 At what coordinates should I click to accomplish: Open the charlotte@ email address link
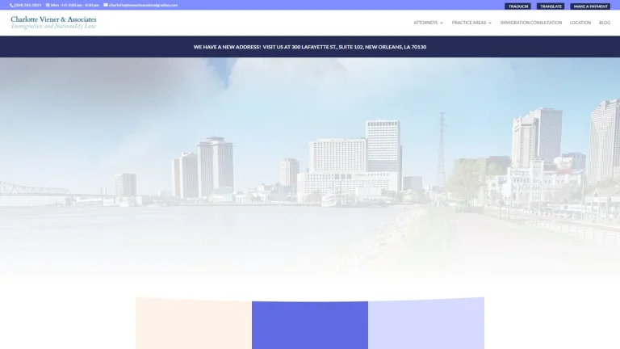[143, 5]
